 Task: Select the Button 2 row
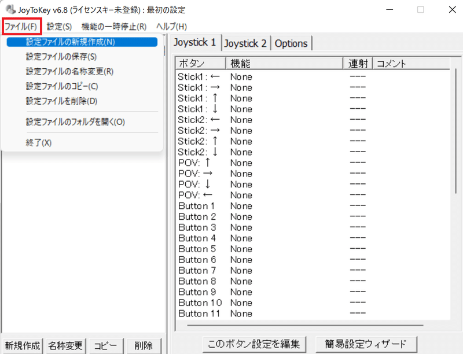(313, 217)
